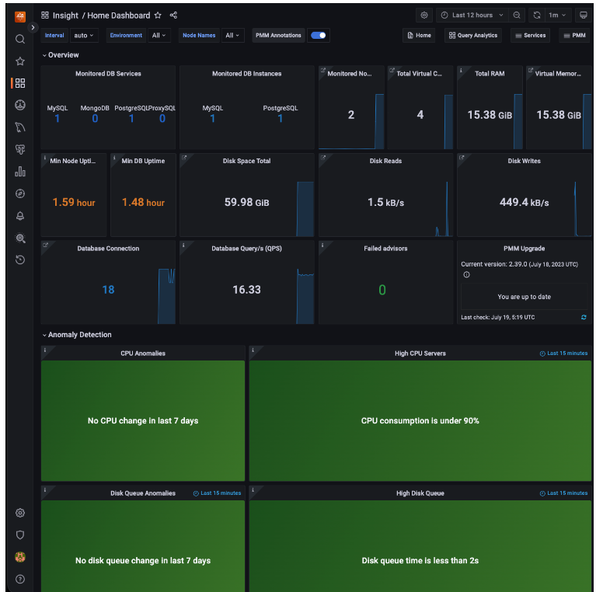The width and height of the screenshot is (596, 592).
Task: Click the Min DB Uptime value 1.48 hour
Action: coord(143,203)
